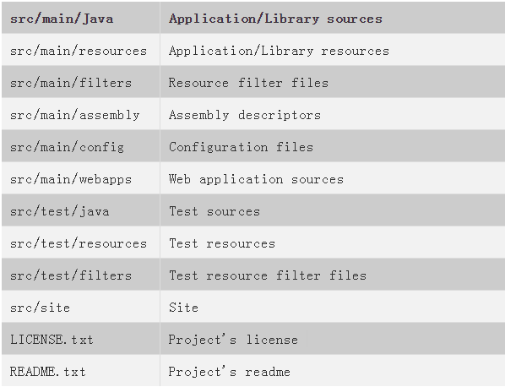
Task: Select the Application/Library sources header text
Action: (275, 19)
